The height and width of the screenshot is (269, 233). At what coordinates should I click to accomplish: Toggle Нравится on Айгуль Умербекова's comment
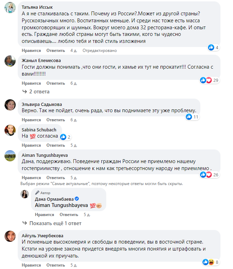(x=31, y=265)
